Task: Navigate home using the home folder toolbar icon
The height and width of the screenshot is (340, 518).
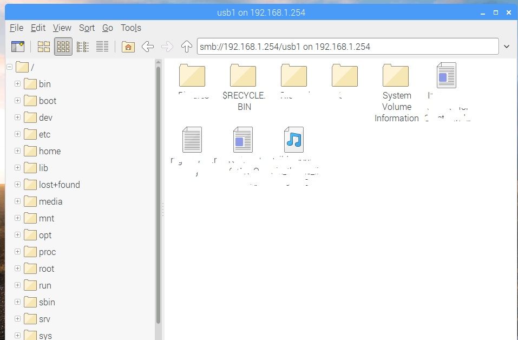Action: coord(128,47)
